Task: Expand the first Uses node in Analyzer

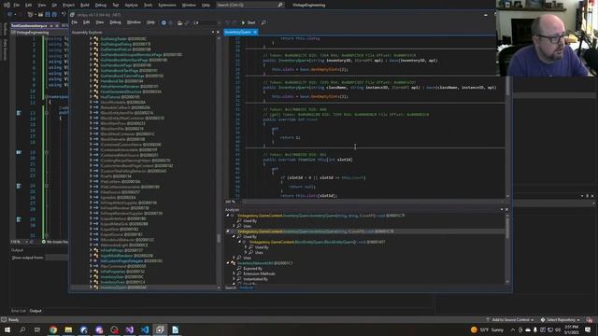Action: point(234,226)
